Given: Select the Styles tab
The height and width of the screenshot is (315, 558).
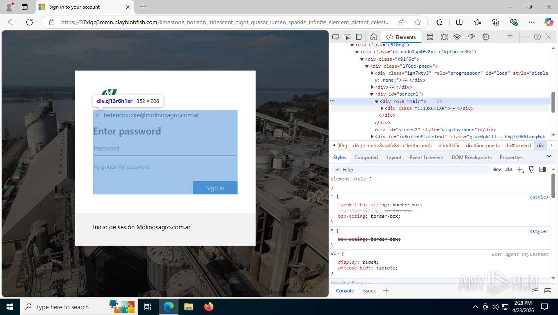Looking at the screenshot, I should [339, 157].
